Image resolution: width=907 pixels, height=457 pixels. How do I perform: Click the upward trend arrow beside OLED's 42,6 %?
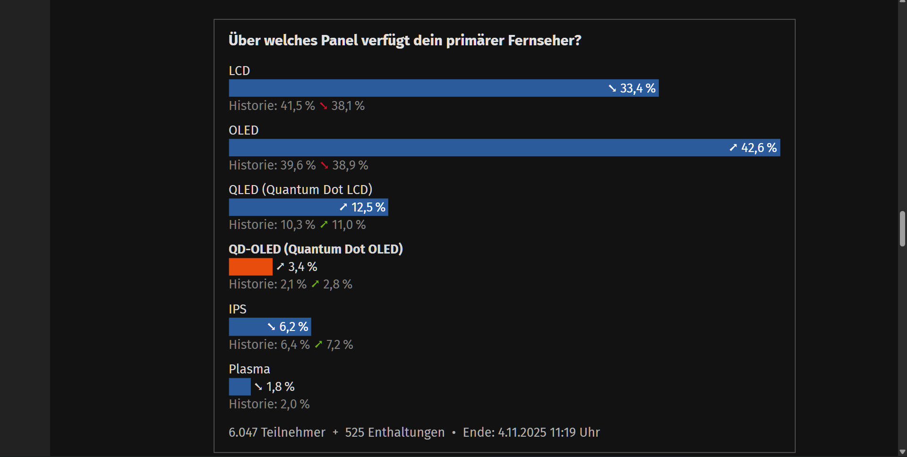click(x=733, y=148)
